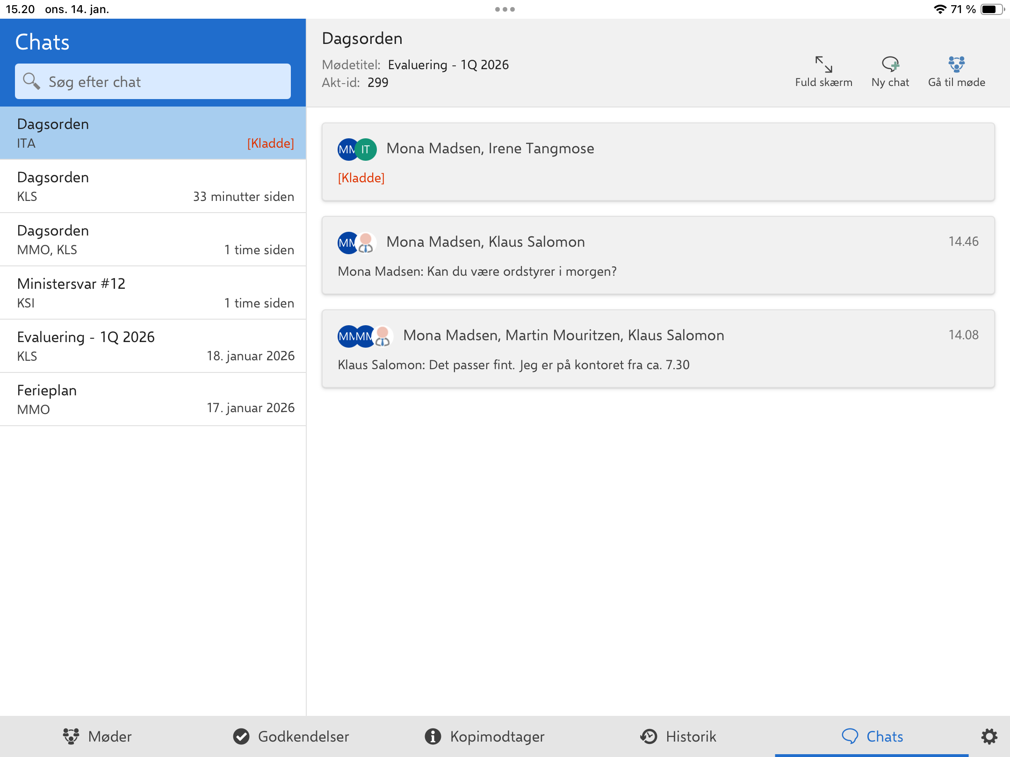Open settings with the gear icon

[989, 736]
